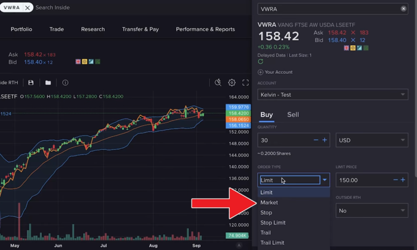Open the Outside RTH dropdown showing No

[x=372, y=211]
